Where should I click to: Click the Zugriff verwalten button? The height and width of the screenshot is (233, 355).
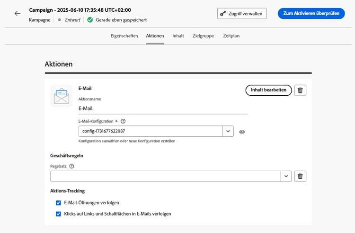click(x=242, y=13)
